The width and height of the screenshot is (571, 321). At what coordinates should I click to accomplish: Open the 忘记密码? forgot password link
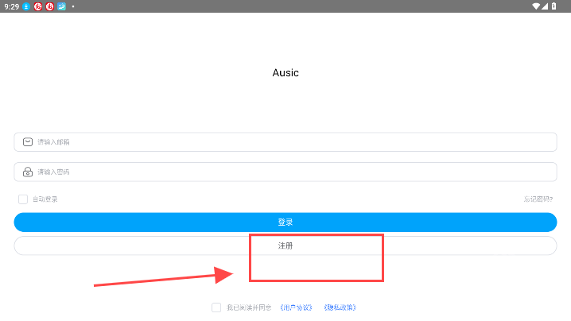pos(538,199)
